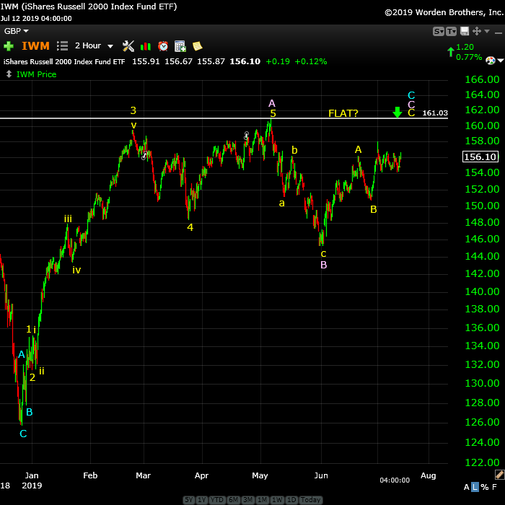
Task: Expand the arrow beside the color palette
Action: pyautogui.click(x=500, y=60)
